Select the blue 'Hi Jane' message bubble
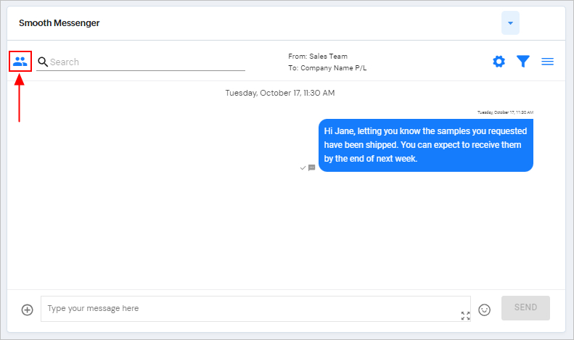Screen dimensions: 574x340 coord(426,145)
